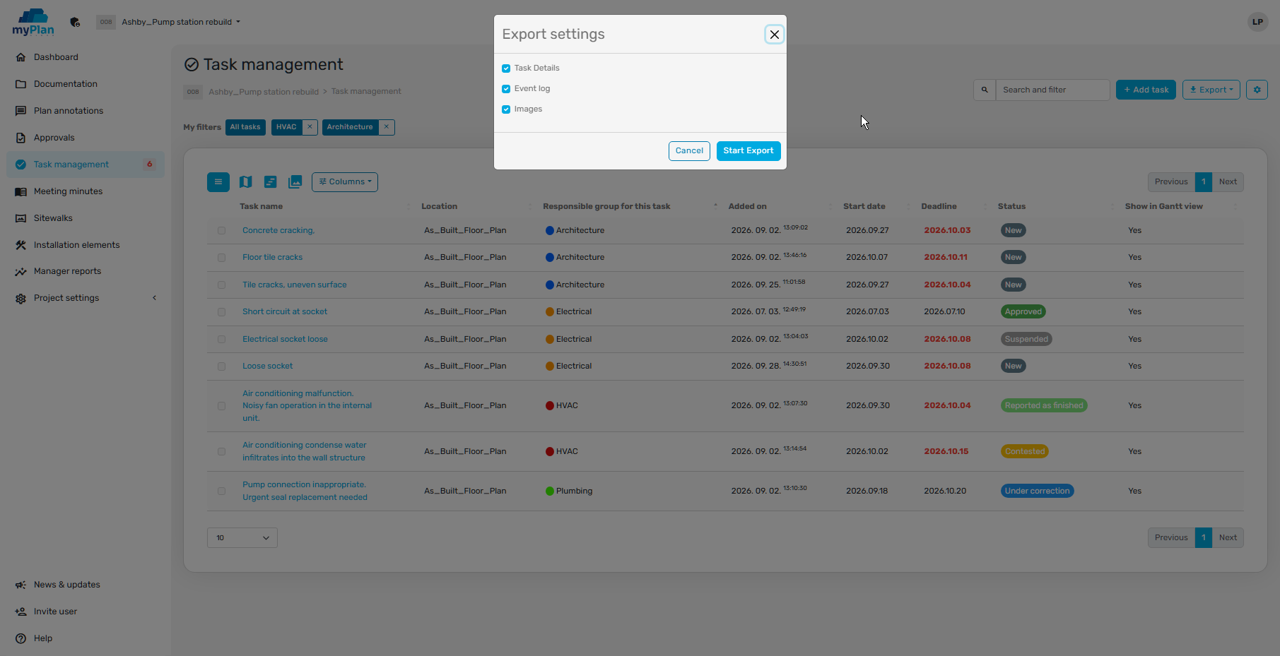Select checkbox for Floor tile cracks row
Image resolution: width=1280 pixels, height=656 pixels.
222,258
